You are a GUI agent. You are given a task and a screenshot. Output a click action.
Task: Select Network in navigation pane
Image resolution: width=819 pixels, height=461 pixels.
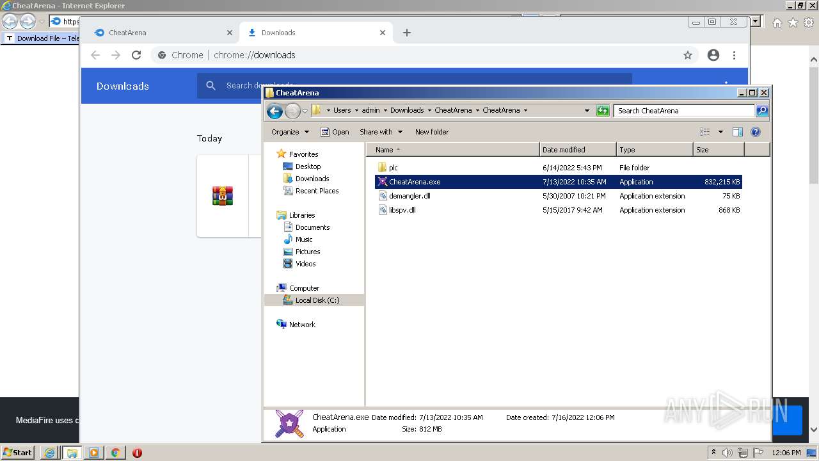[x=302, y=325]
